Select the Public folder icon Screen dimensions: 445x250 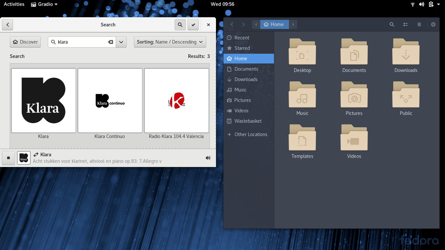pos(406,95)
